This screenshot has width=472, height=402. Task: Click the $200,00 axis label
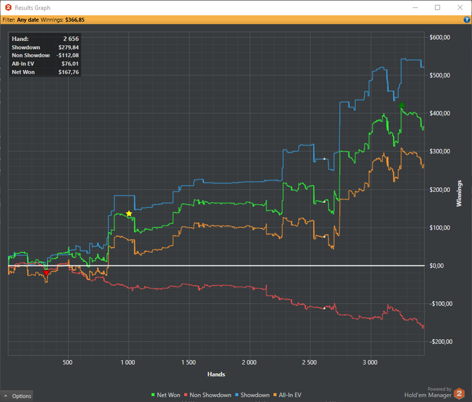440,190
